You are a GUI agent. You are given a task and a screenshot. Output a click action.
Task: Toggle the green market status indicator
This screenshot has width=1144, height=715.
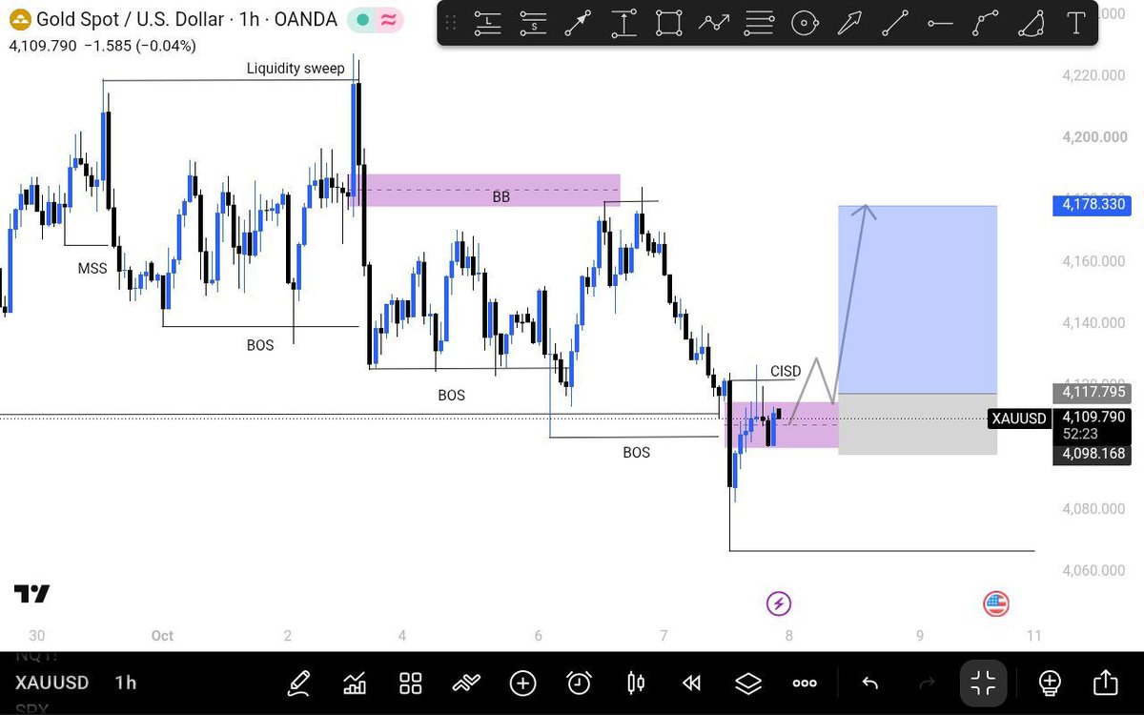click(x=363, y=19)
